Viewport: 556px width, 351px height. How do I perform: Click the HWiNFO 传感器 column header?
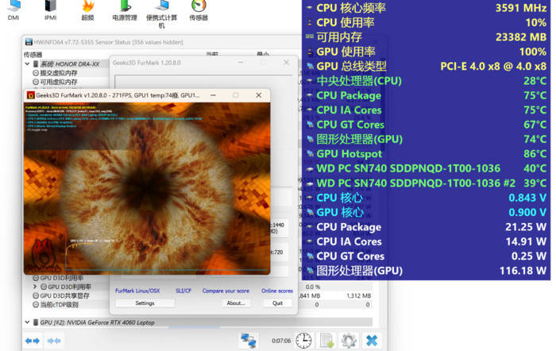pos(33,55)
